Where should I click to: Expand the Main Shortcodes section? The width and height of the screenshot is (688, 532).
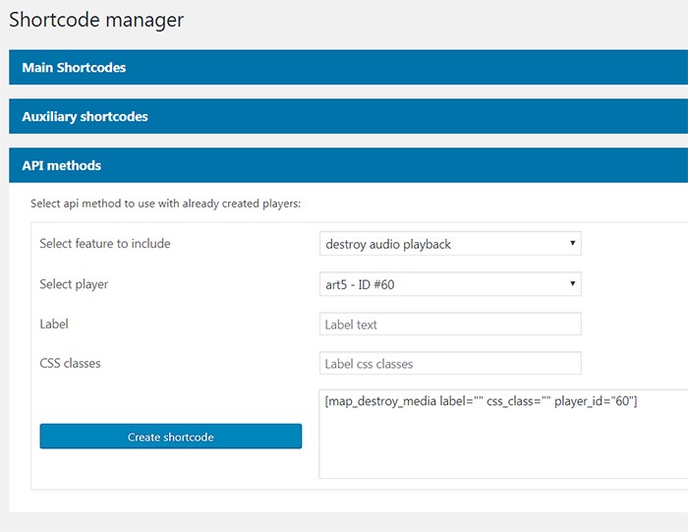[x=344, y=68]
